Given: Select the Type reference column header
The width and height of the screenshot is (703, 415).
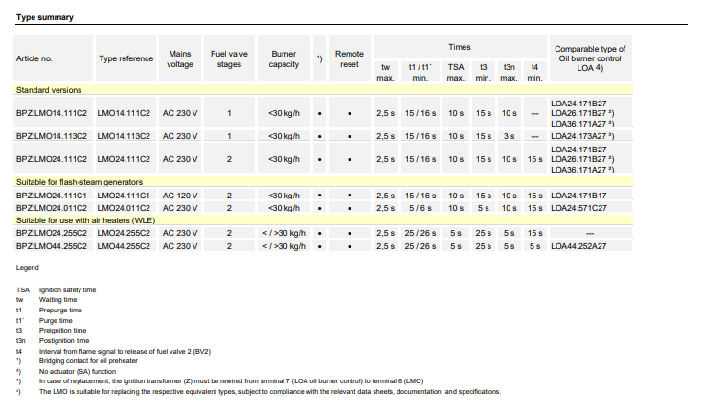Looking at the screenshot, I should [x=125, y=58].
